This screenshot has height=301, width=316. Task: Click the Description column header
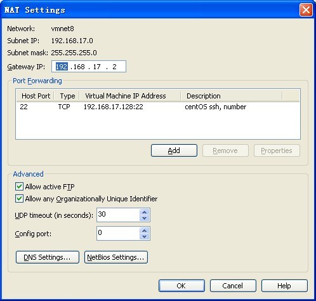click(232, 96)
